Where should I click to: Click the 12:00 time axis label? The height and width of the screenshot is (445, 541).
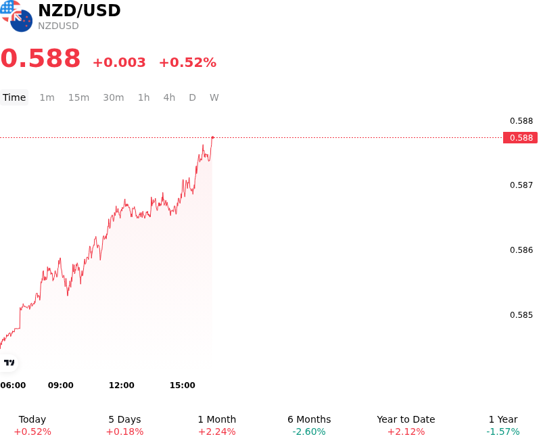coord(122,385)
